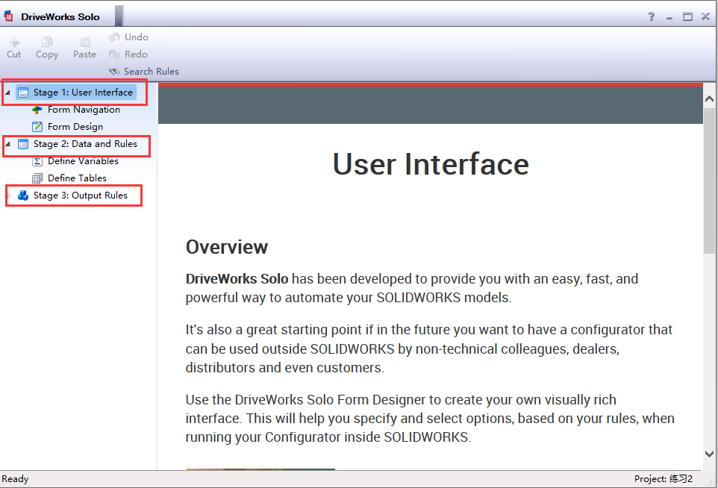This screenshot has height=488, width=718.
Task: Click the Redo text label
Action: click(136, 54)
